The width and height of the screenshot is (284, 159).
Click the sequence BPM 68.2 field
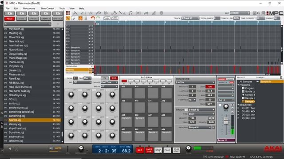[210, 95]
